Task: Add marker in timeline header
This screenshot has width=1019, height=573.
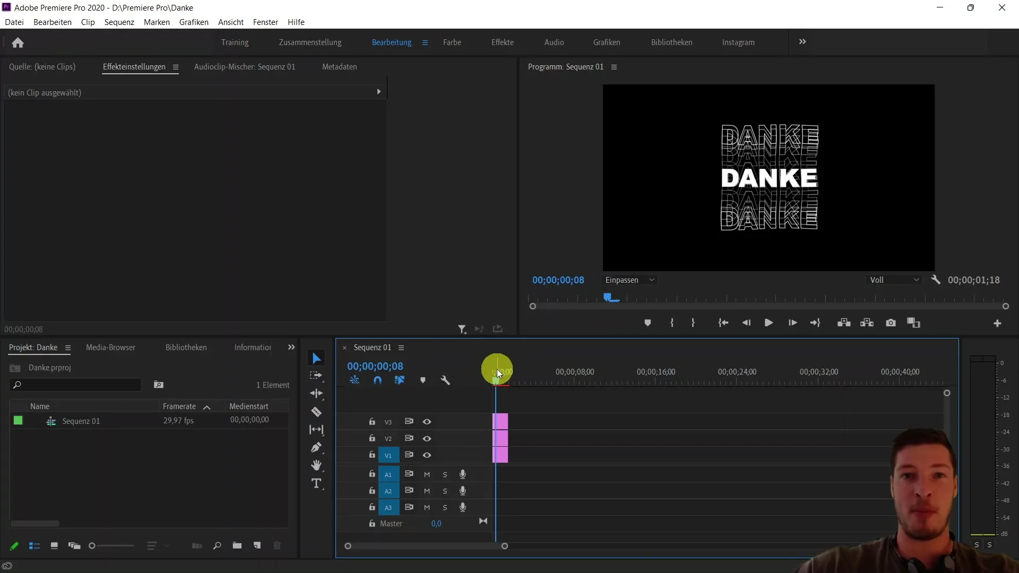Action: (x=423, y=380)
